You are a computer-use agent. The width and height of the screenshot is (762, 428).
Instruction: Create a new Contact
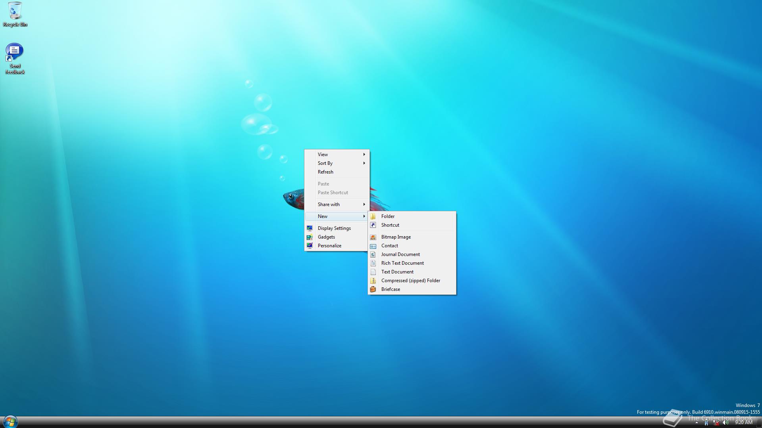(x=412, y=246)
